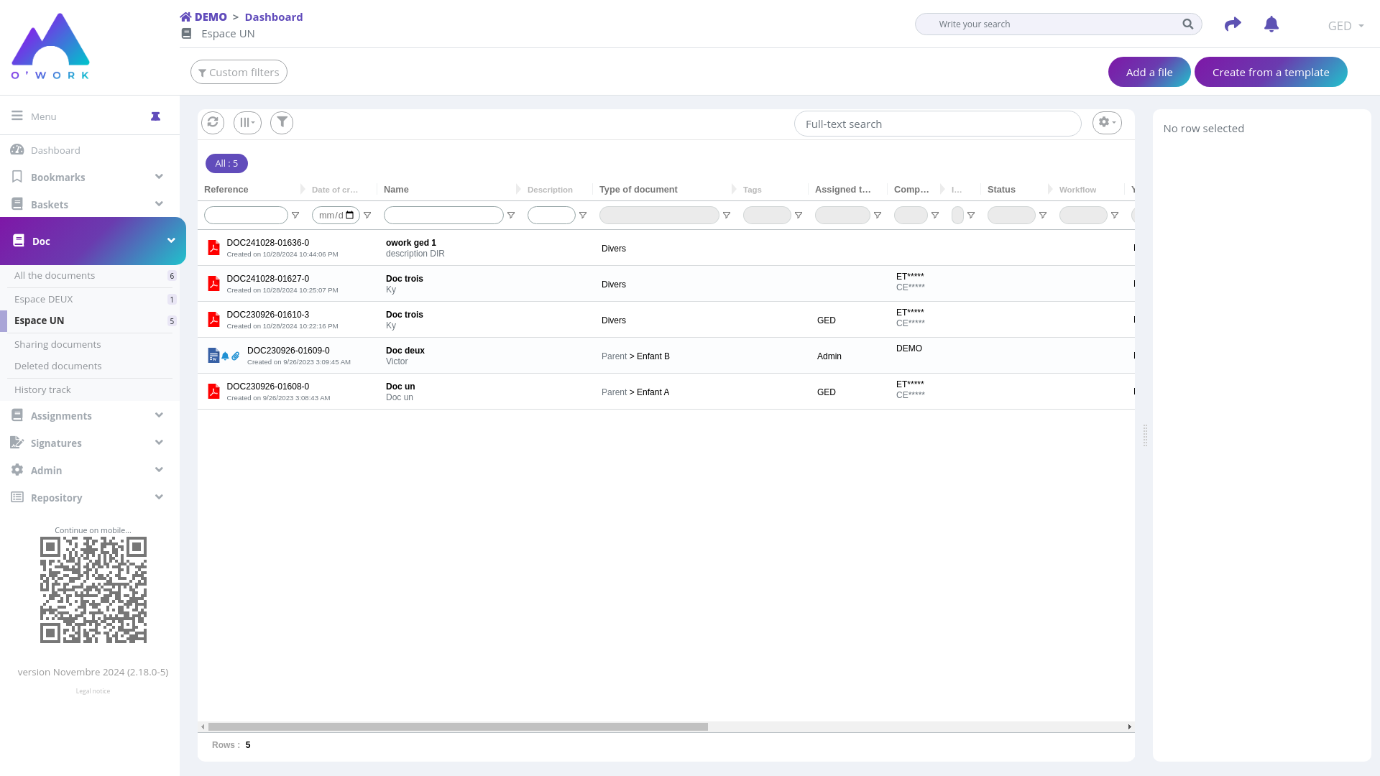Click the pin icon beside Menu
This screenshot has height=776, width=1380.
[x=155, y=116]
